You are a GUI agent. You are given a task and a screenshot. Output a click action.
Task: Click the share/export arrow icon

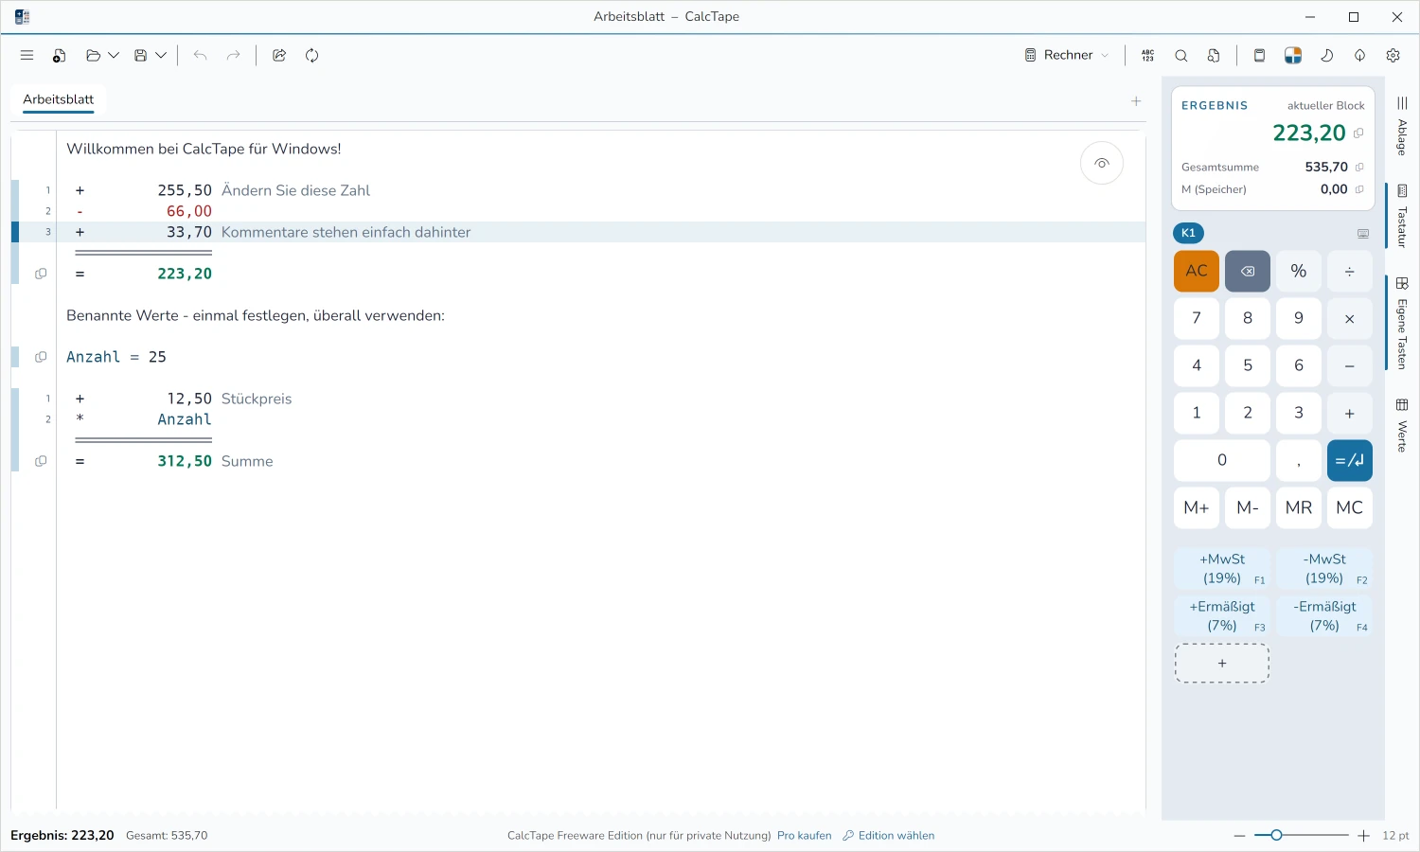click(x=279, y=56)
